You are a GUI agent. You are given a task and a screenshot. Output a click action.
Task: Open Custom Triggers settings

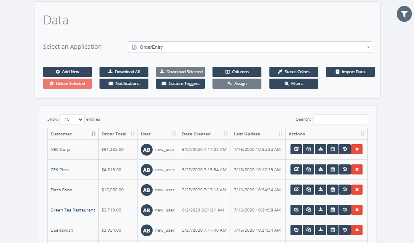(x=180, y=84)
